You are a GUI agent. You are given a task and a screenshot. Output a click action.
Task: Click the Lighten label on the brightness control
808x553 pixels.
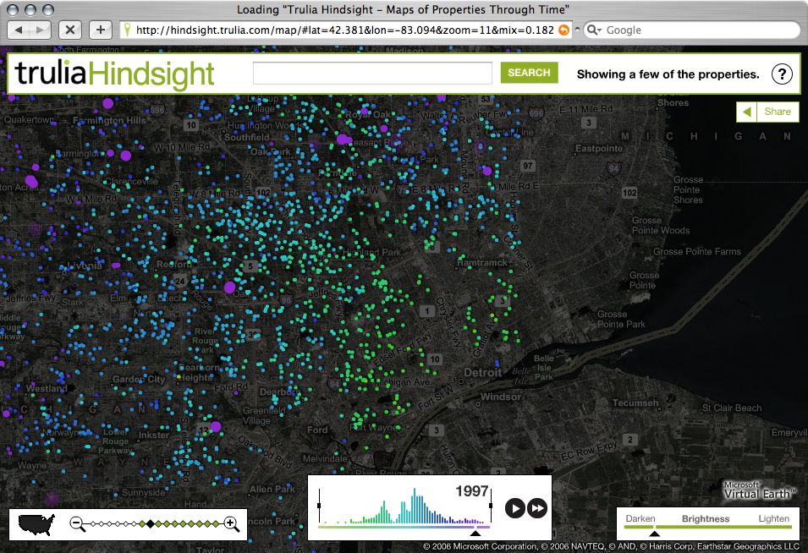[773, 518]
